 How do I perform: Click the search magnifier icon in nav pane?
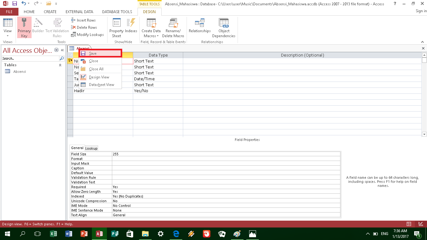[62, 58]
